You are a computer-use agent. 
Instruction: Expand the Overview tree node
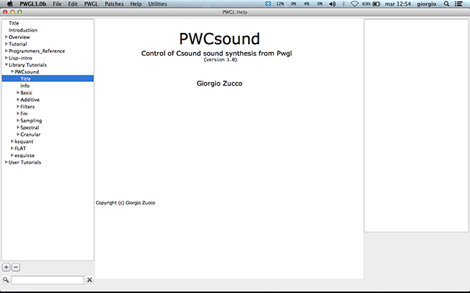point(7,37)
